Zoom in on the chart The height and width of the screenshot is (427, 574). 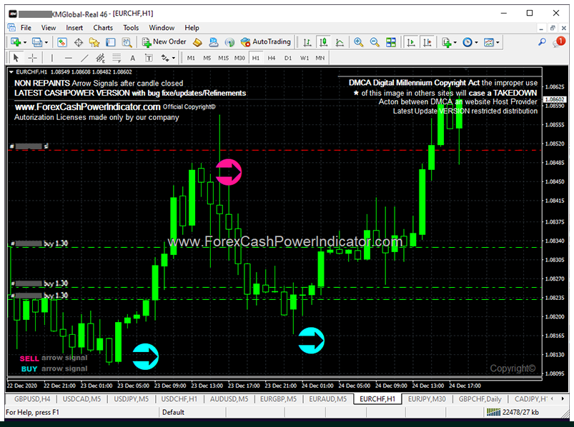click(x=357, y=42)
